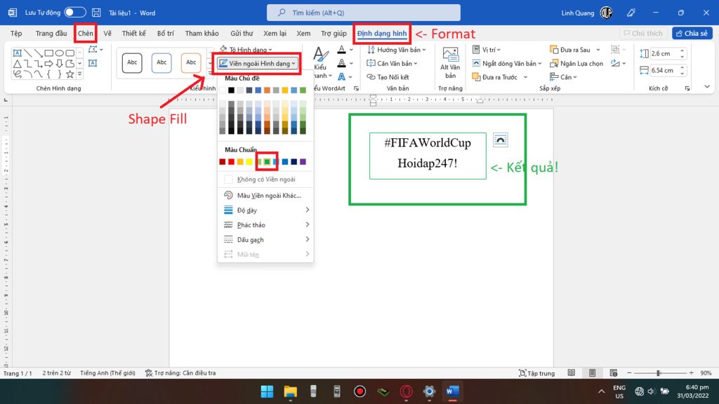Expand the shapes gallery more arrow
Screen dimensions: 719x404
pos(80,74)
